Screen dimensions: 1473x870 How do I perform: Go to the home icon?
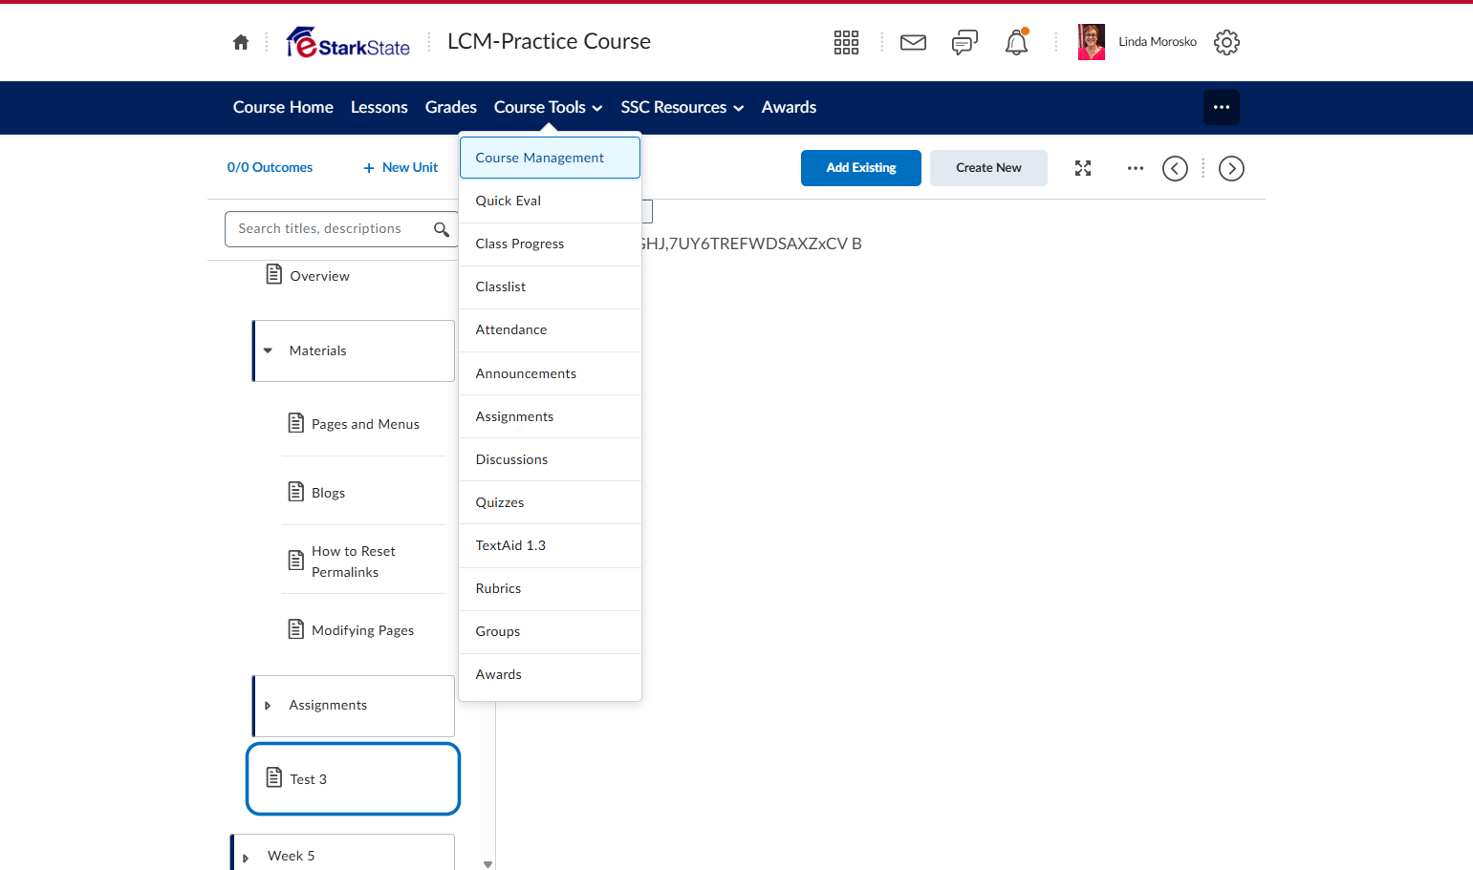pyautogui.click(x=241, y=42)
